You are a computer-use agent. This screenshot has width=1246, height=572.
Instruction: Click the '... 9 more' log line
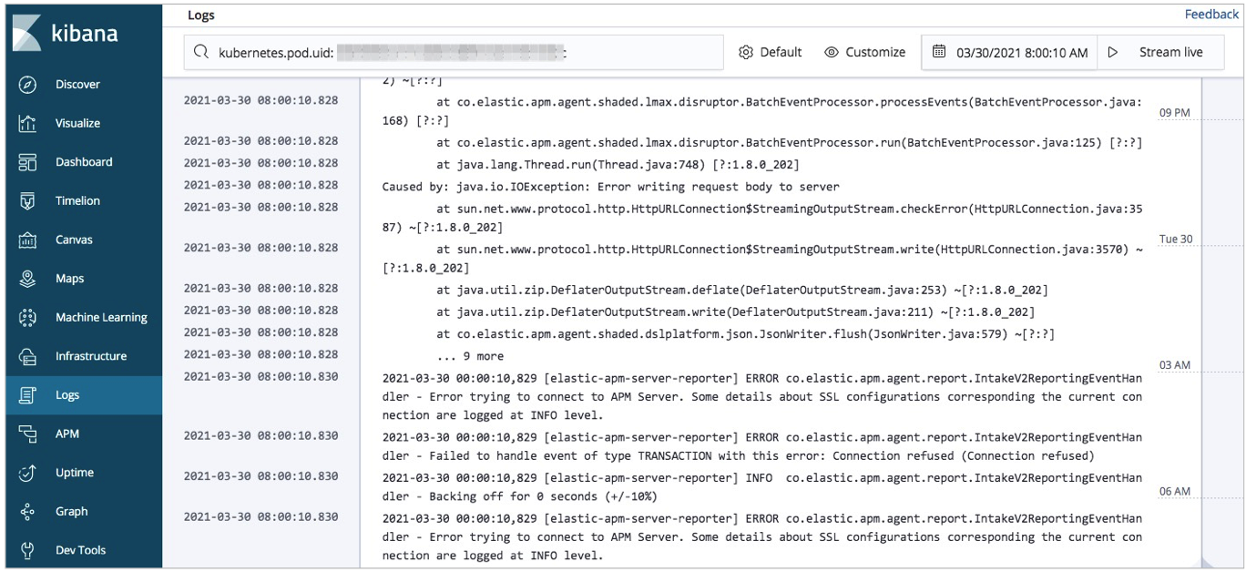tap(470, 357)
